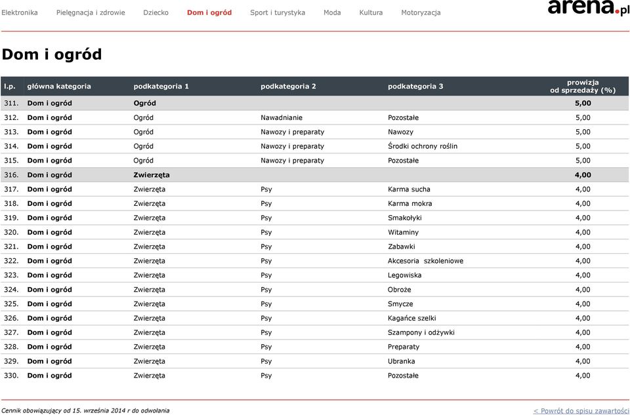Select Kagańce szelki in row 326
This screenshot has width=630, height=415.
412,318
